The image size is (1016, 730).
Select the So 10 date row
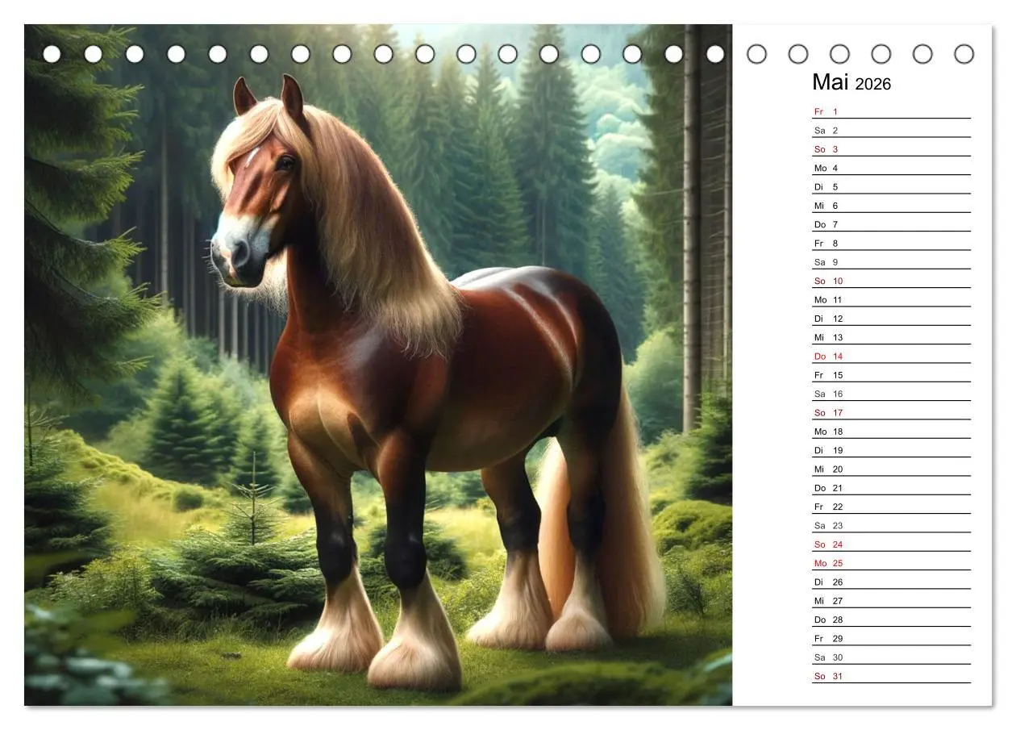[891, 281]
